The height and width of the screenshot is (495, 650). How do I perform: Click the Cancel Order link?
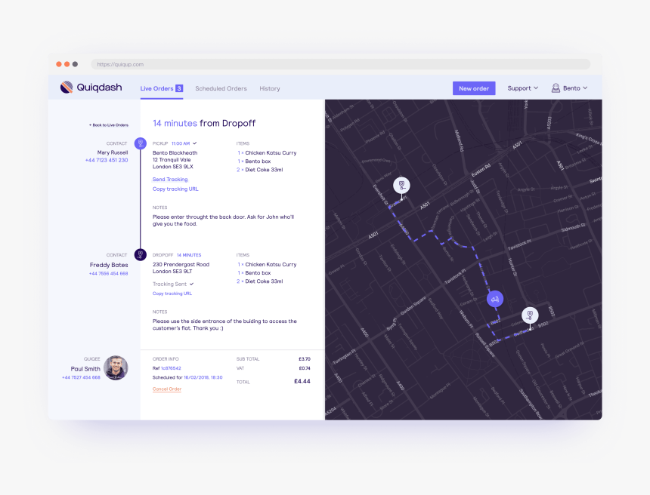(x=167, y=389)
